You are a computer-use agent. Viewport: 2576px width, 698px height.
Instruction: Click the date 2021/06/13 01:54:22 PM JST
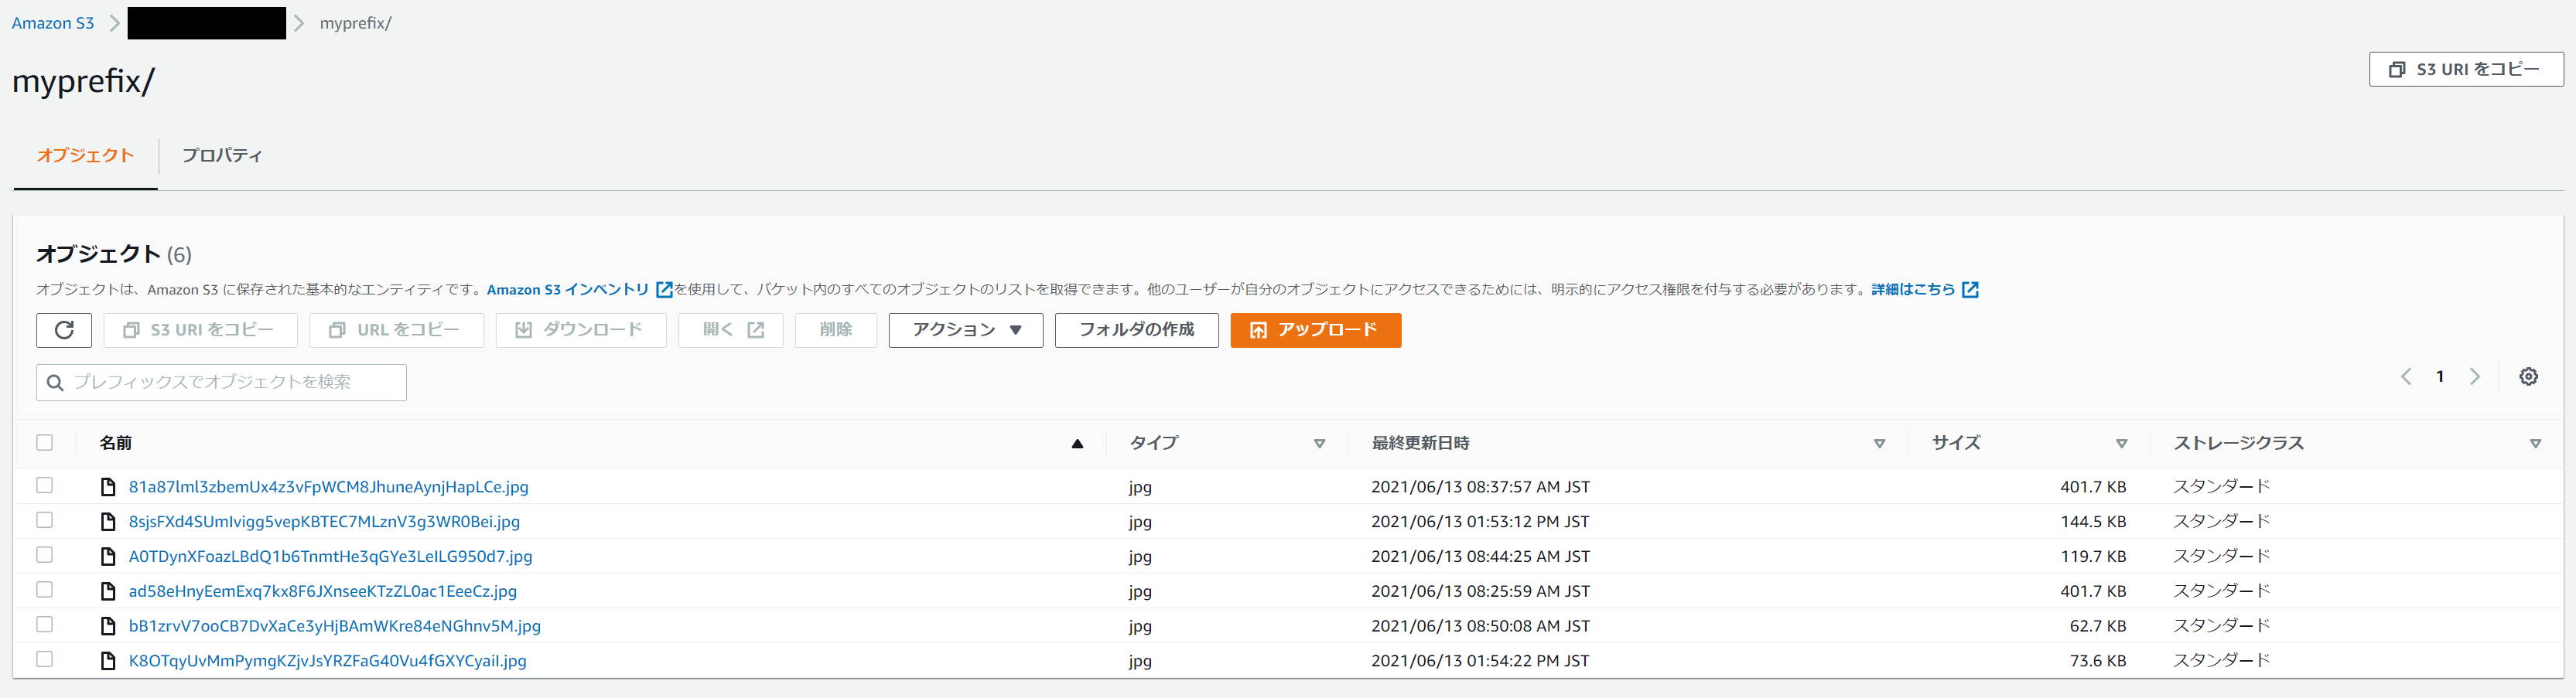pyautogui.click(x=1480, y=661)
